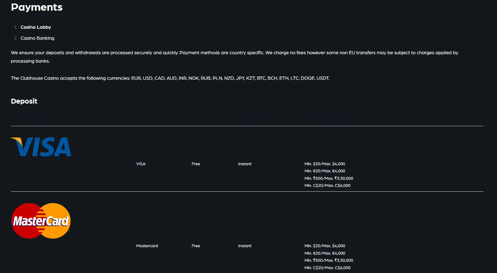Image resolution: width=497 pixels, height=273 pixels.
Task: Click the paragraph about secure deposits and withdrawals
Action: [x=235, y=57]
